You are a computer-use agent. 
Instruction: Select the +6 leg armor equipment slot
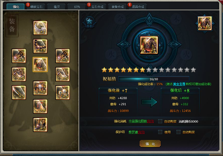[40, 106]
